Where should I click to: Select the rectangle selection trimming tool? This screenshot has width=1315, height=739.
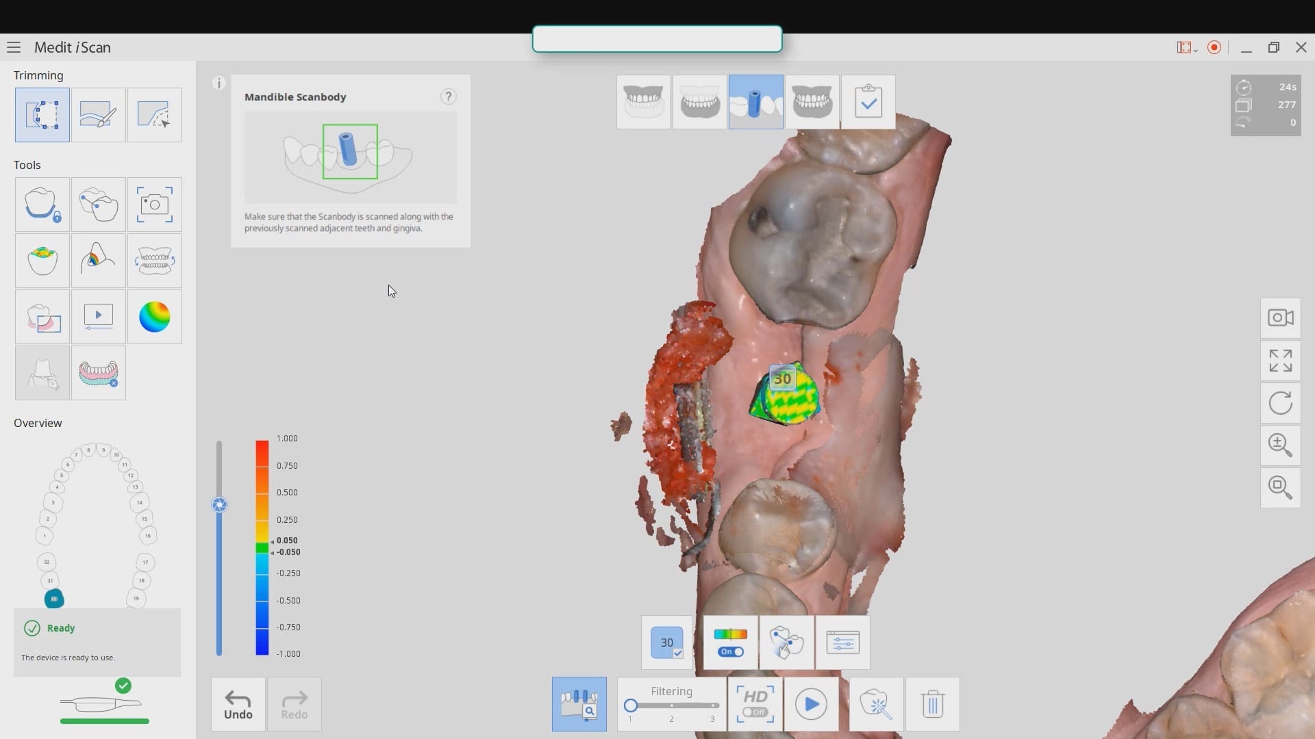click(x=42, y=115)
